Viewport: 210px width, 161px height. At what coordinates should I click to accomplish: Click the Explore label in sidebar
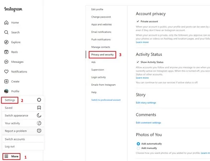pyautogui.click(x=16, y=42)
